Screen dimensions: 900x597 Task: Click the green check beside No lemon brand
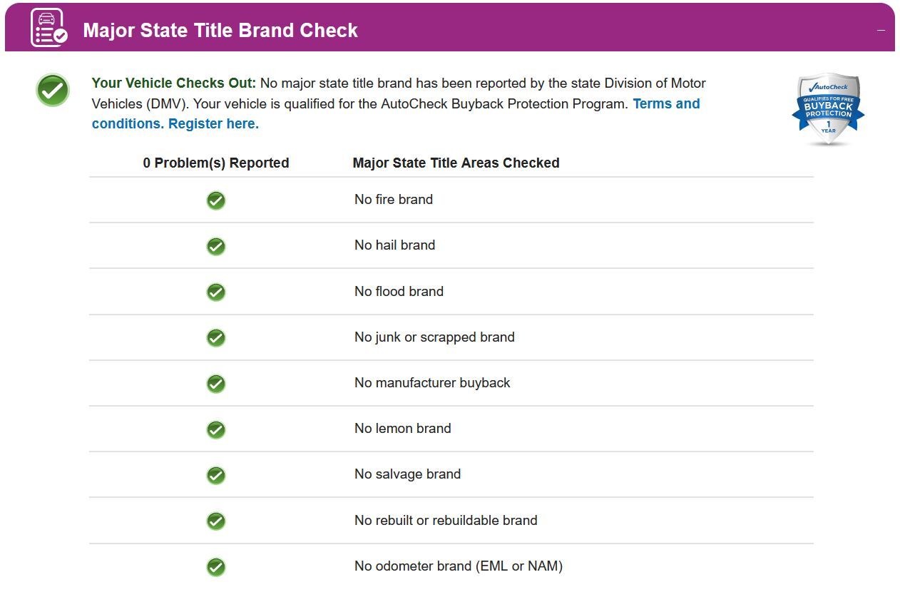216,429
